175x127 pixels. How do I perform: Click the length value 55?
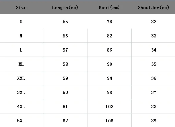point(65,22)
